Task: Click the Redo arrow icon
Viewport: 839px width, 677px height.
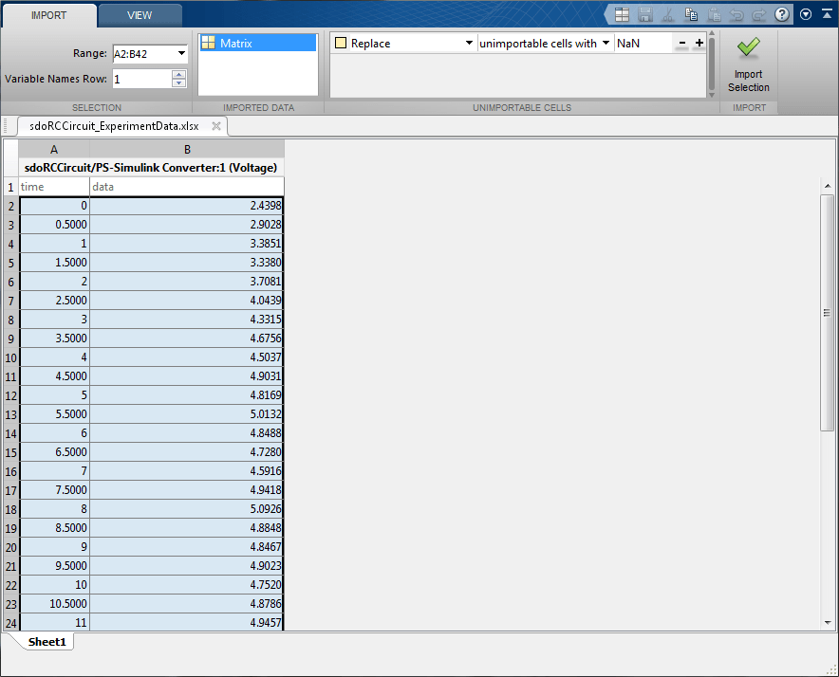Action: click(758, 15)
